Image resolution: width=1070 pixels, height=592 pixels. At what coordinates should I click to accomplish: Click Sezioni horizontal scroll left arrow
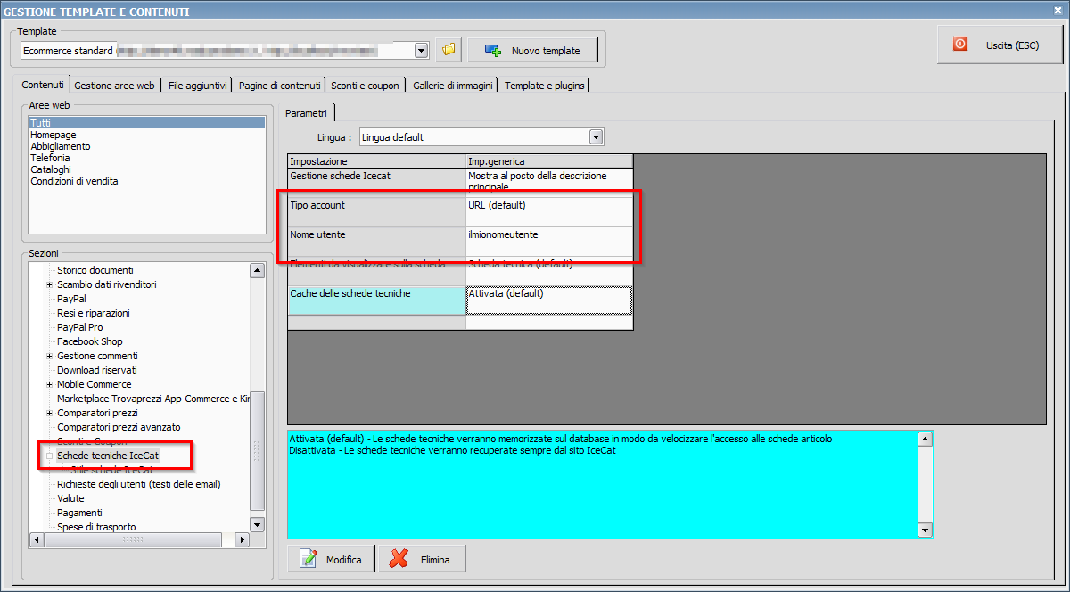(37, 539)
